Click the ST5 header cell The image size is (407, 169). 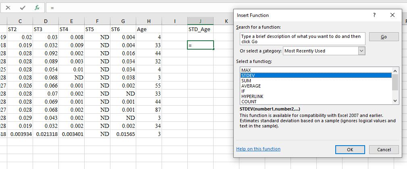97,29
